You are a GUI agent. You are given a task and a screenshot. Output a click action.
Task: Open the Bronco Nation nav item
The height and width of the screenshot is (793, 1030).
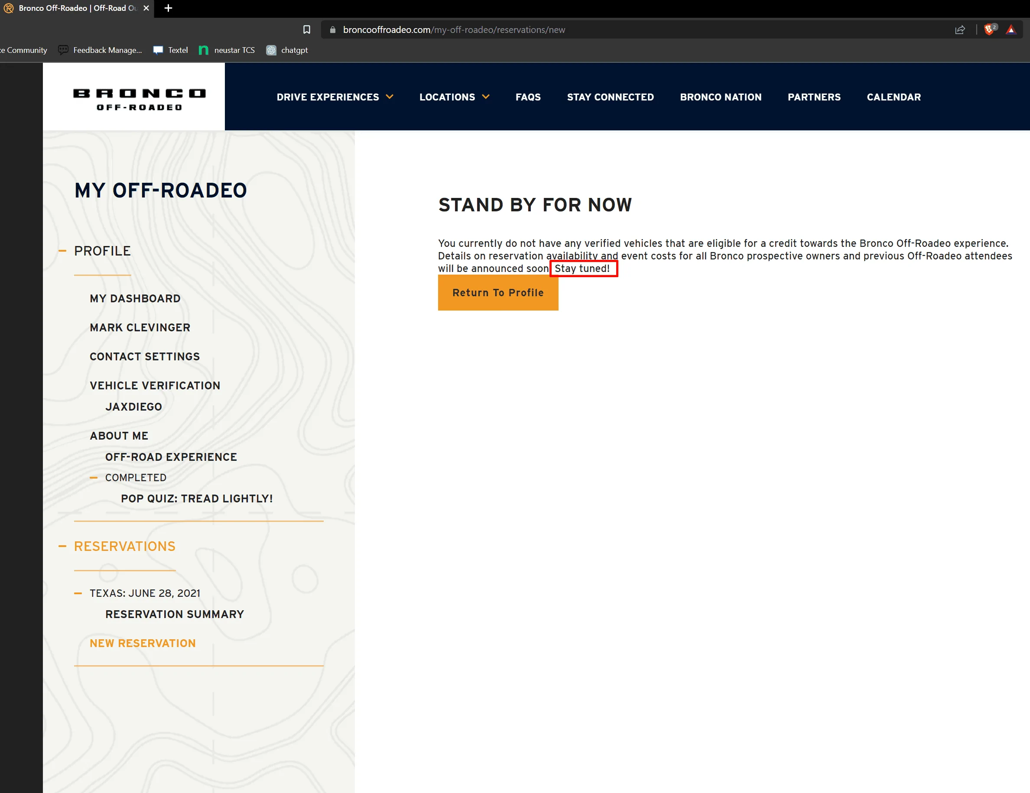(x=721, y=97)
